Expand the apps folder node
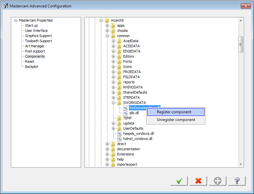Screen dimensions: 254x194 (x=107, y=26)
